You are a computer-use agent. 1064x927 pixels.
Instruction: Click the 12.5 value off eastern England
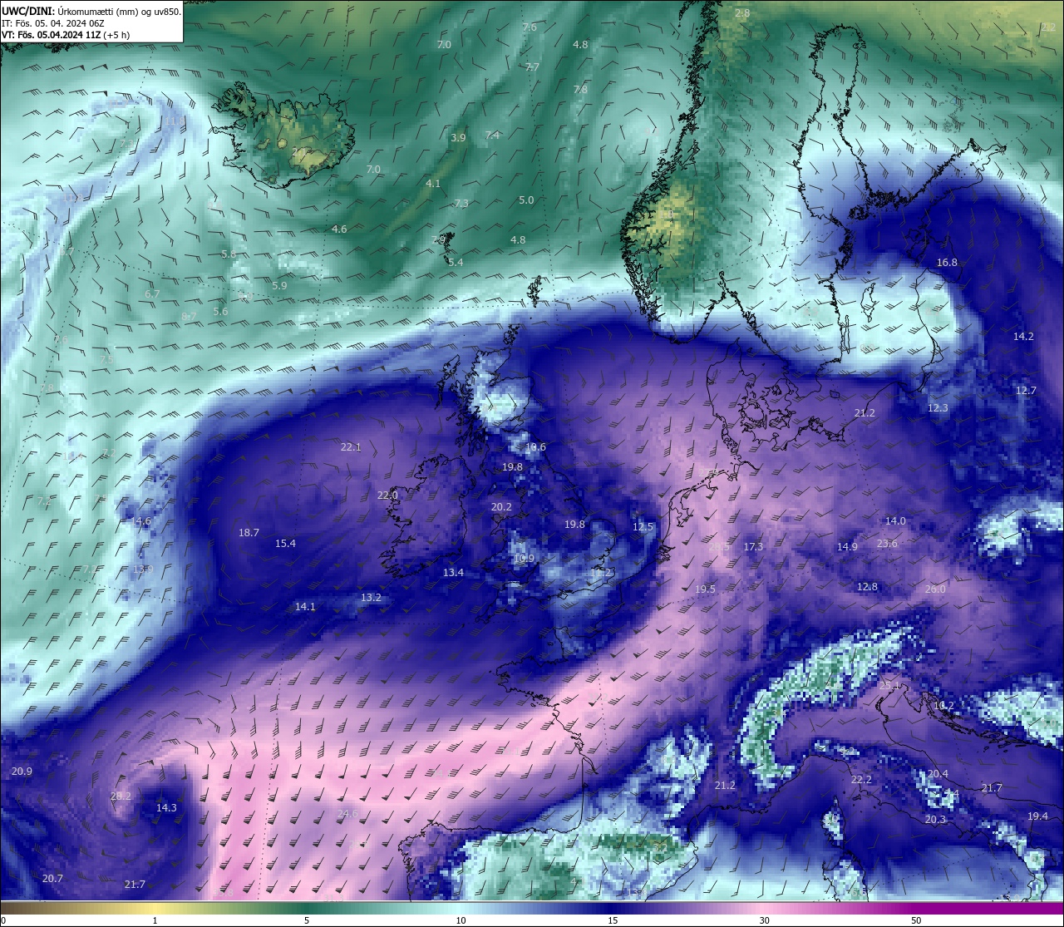(x=643, y=527)
